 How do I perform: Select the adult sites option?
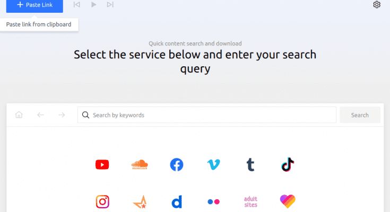pyautogui.click(x=250, y=202)
